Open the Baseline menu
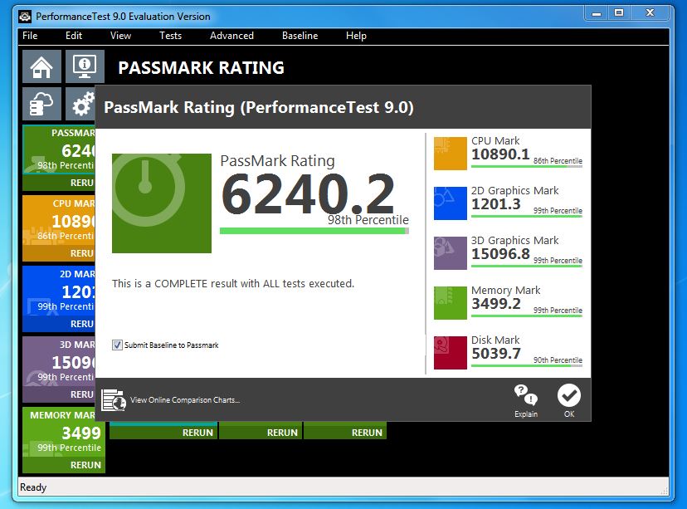This screenshot has width=687, height=509. pos(300,36)
